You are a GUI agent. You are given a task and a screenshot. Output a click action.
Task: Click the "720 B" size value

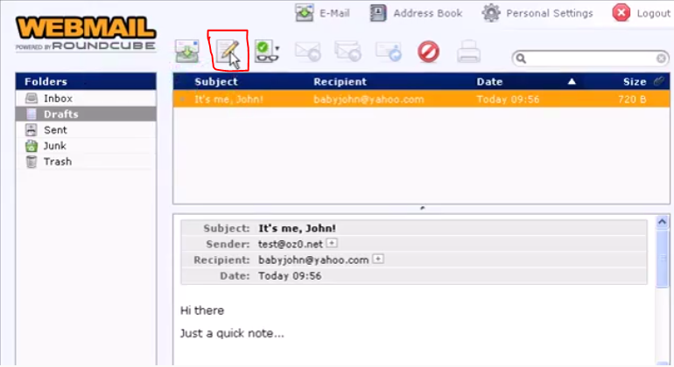click(x=632, y=100)
